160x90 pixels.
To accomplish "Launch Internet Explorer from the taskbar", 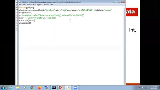I will pos(10,88).
